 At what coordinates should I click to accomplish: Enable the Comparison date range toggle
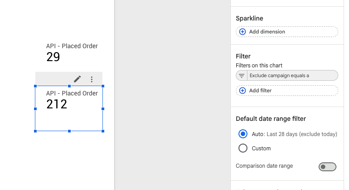(x=327, y=166)
